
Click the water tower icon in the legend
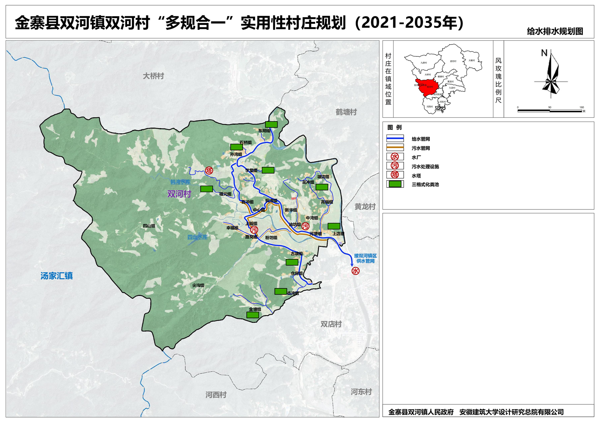tap(395, 175)
